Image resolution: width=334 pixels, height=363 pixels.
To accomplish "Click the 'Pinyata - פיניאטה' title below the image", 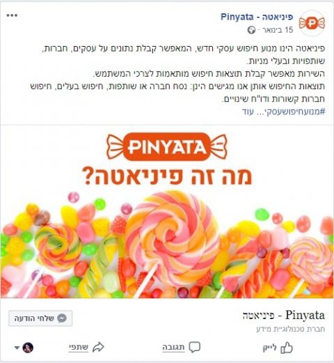I will tap(284, 315).
